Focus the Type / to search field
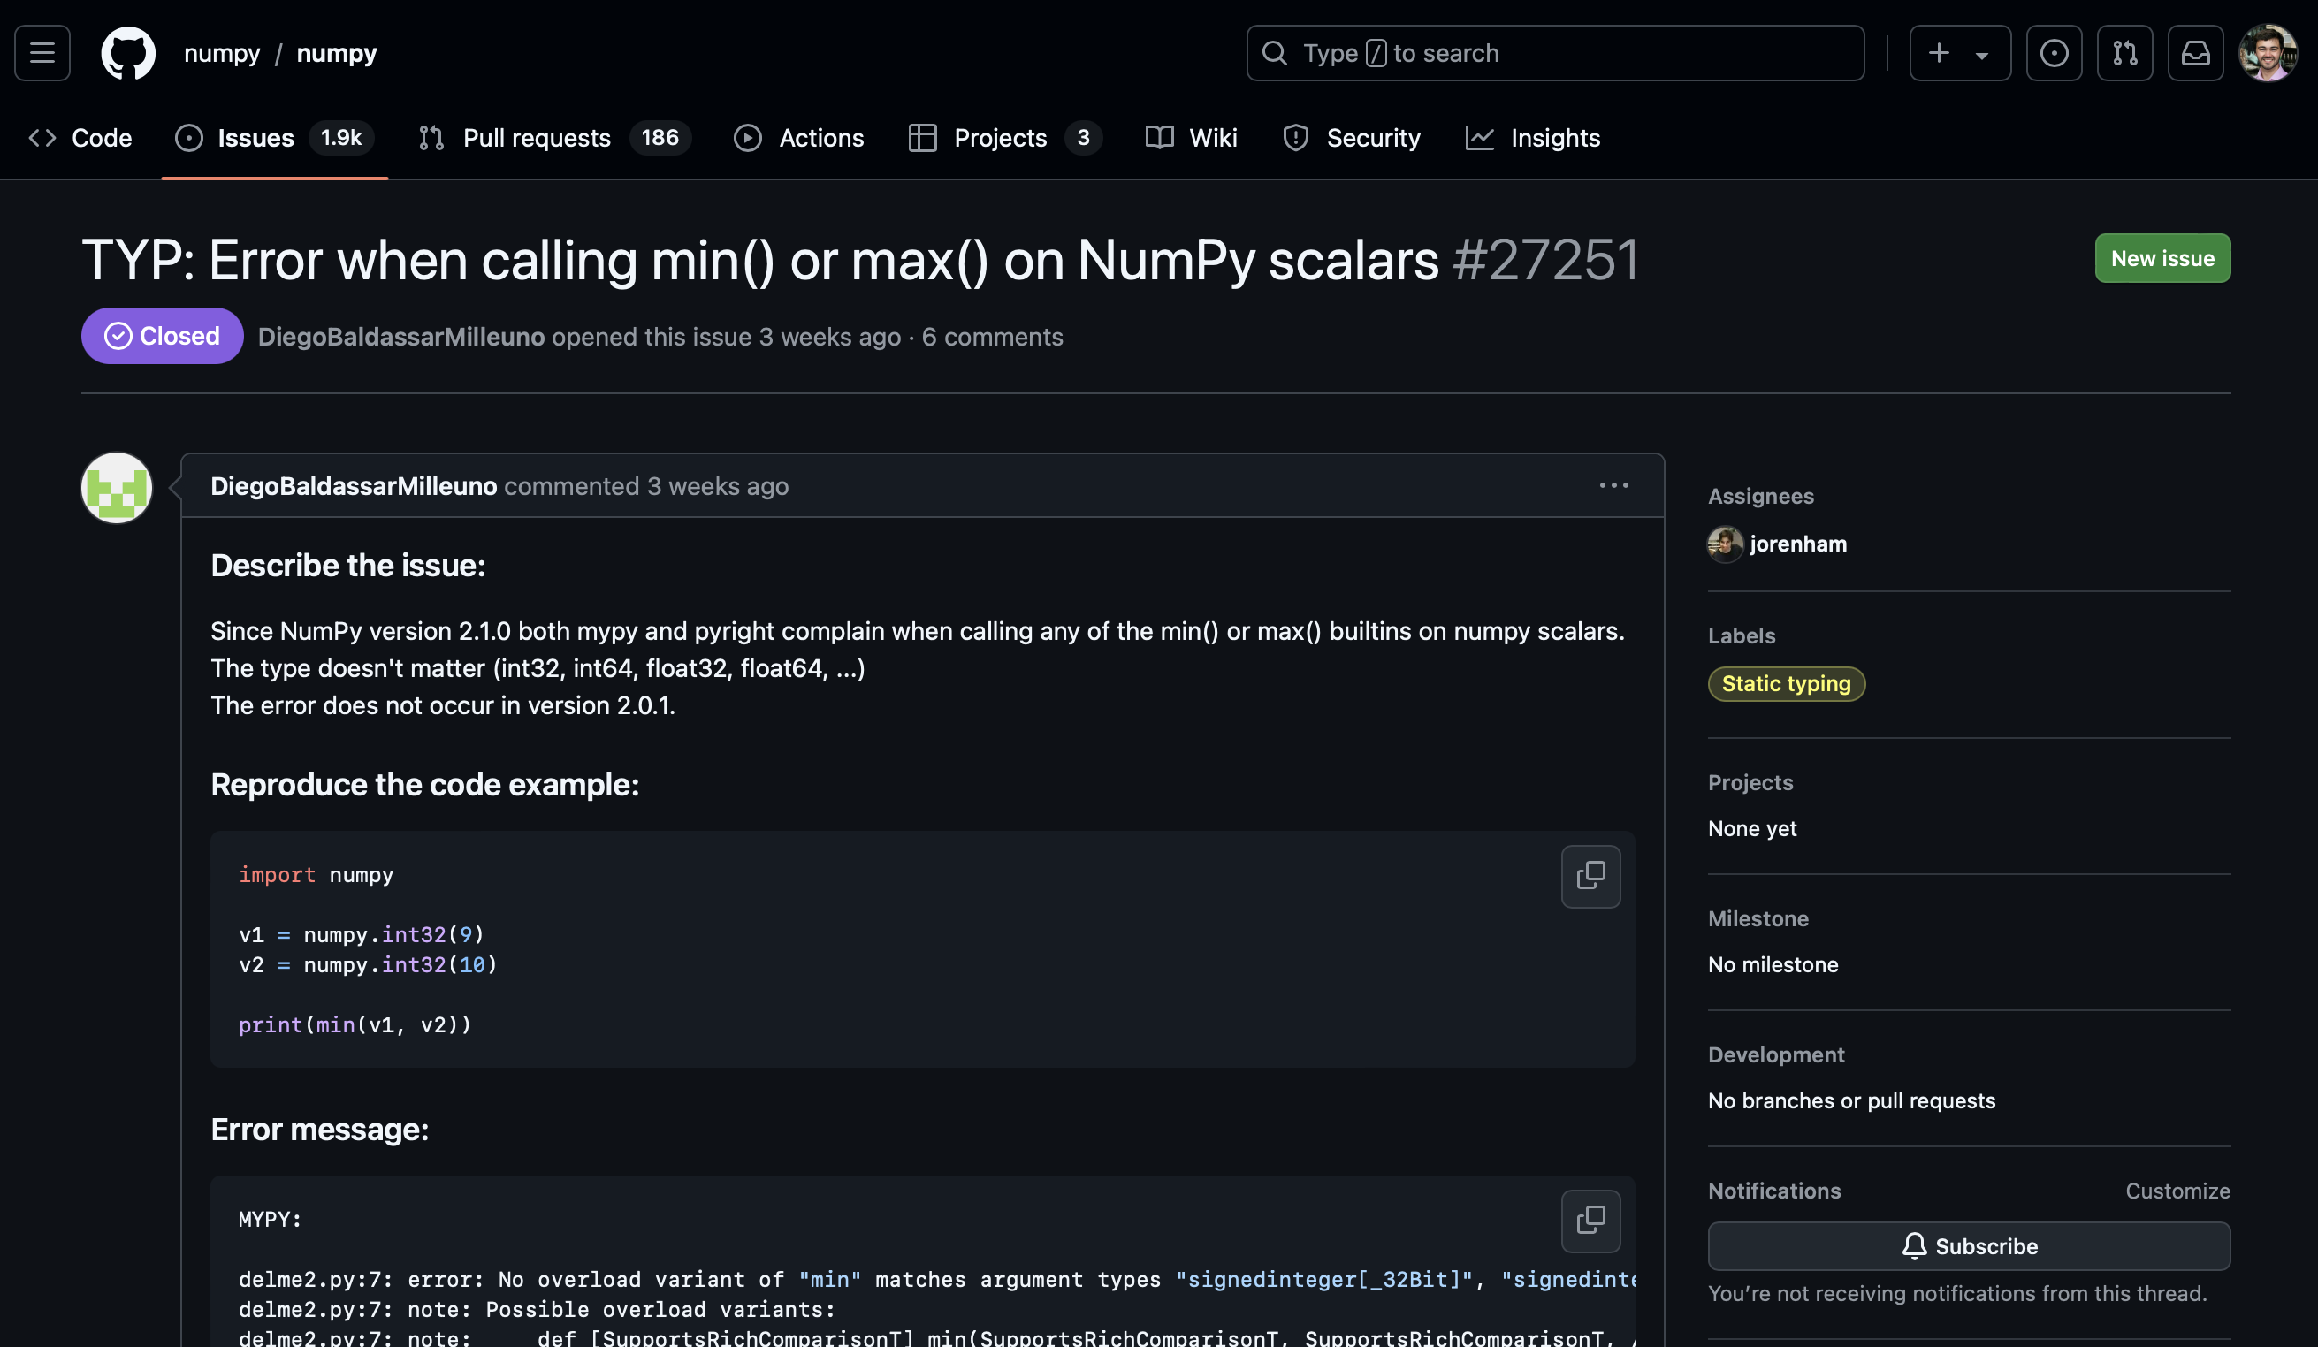 tap(1554, 53)
